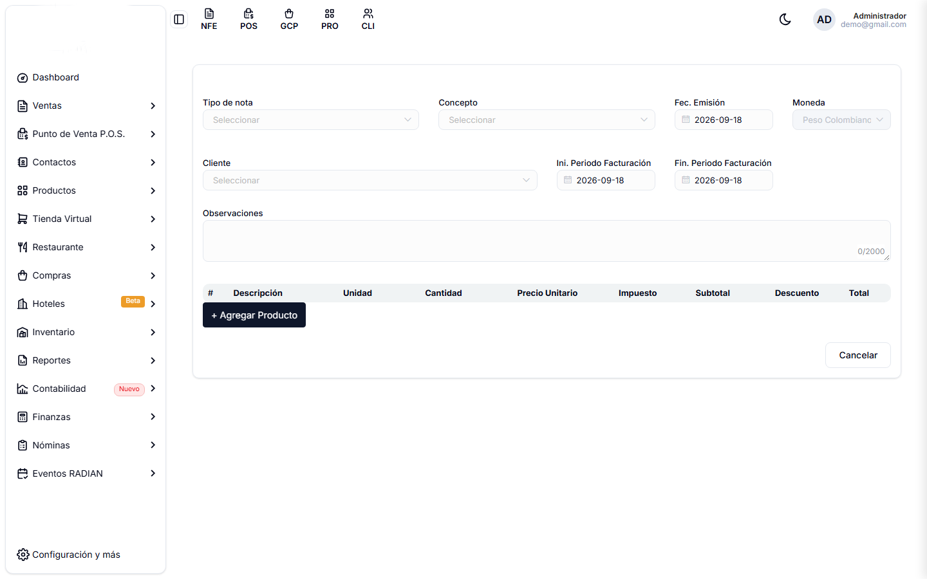Click the Nuevo badge on Contabilidad
This screenshot has height=579, width=927.
point(129,389)
